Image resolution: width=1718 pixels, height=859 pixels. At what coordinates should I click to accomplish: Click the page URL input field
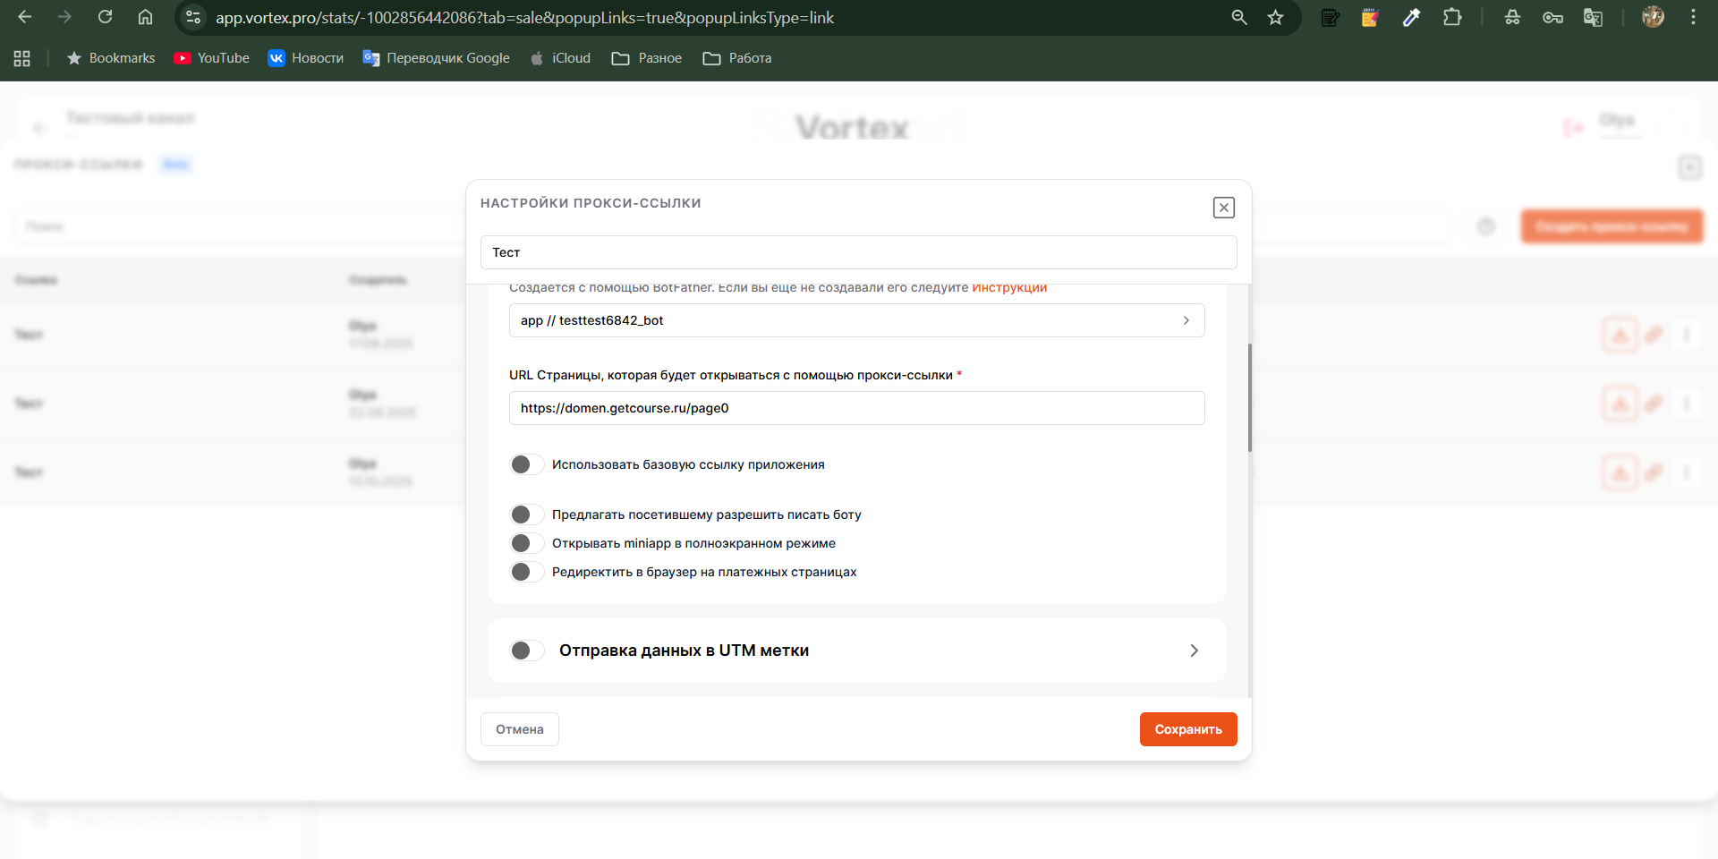pos(856,408)
